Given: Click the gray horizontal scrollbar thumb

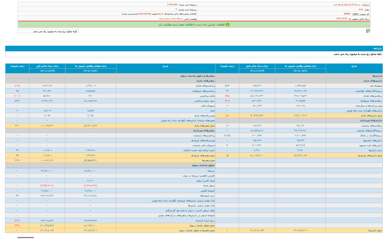Looking at the screenshot, I should click(25, 238).
